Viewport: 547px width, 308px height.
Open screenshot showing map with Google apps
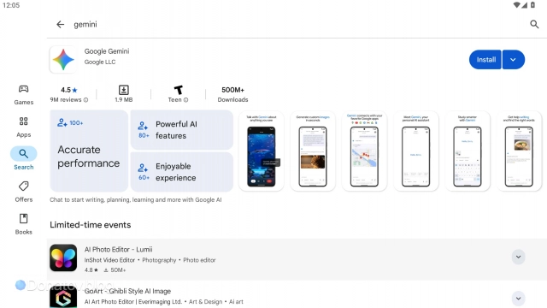pos(365,151)
